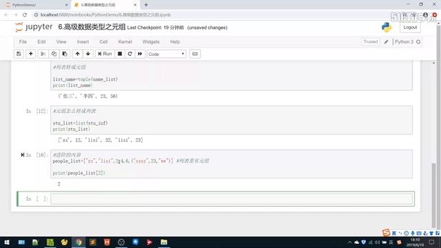Click the taskbar clock and date

point(415,242)
